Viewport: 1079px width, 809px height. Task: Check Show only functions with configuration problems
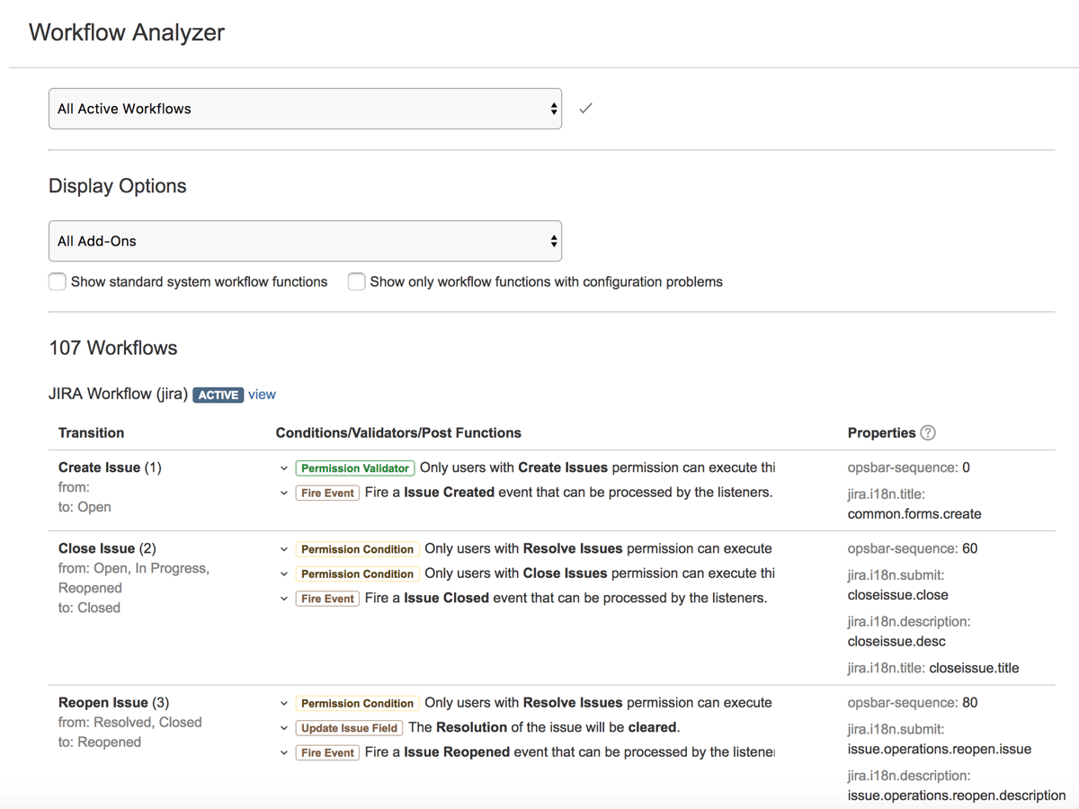pyautogui.click(x=357, y=282)
